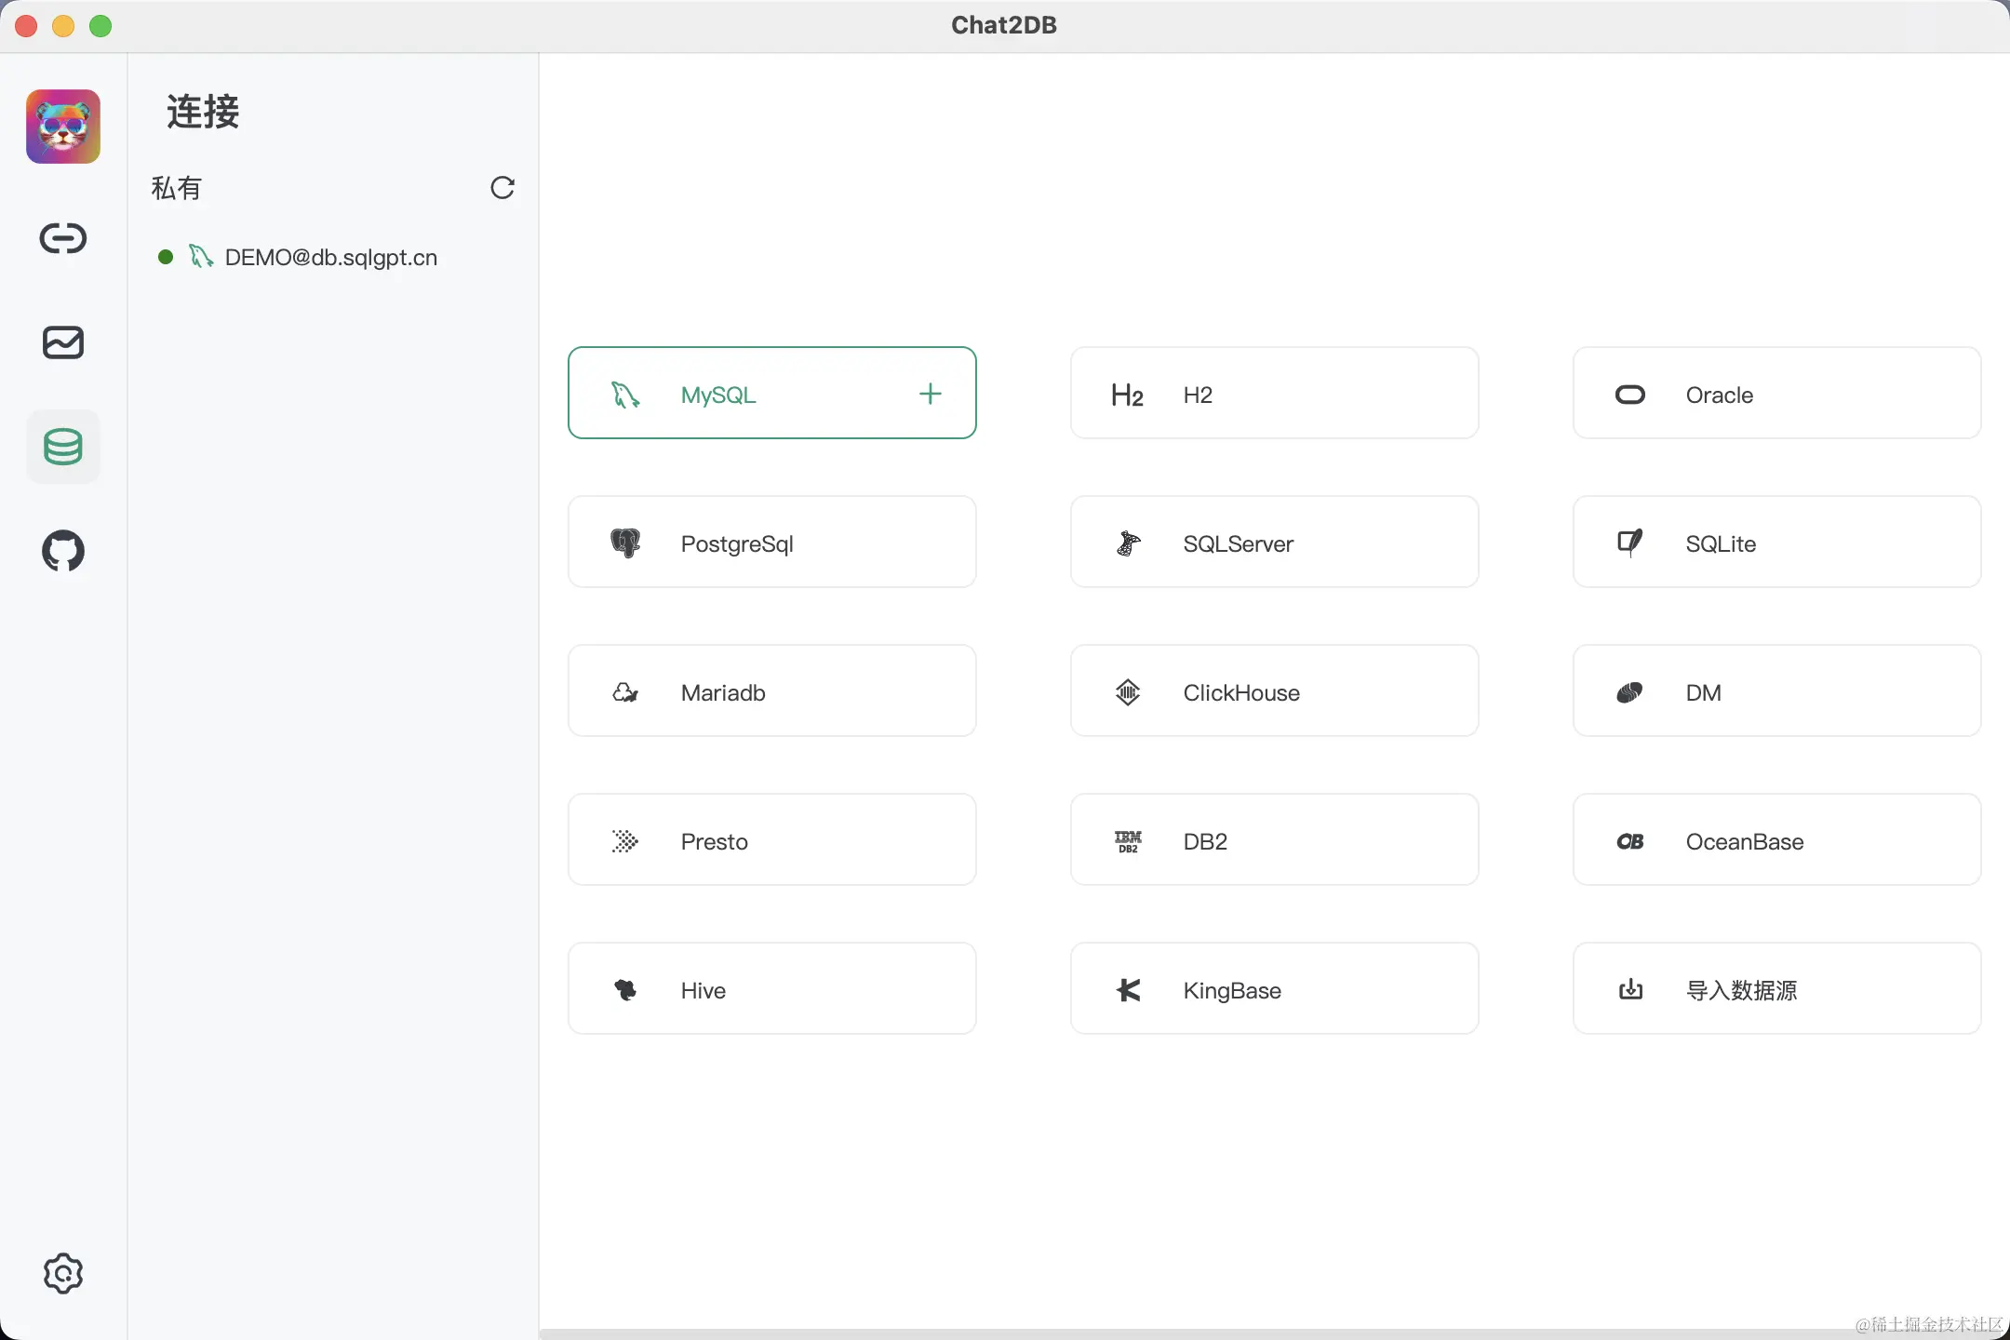2010x1340 pixels.
Task: Close the Chat2DB window
Action: (x=26, y=26)
